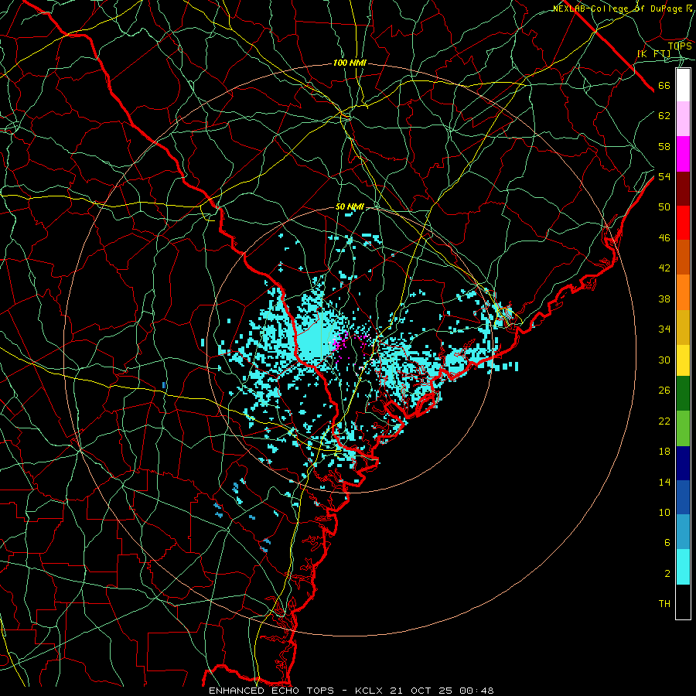Choose the bright yellow legend swatch
The width and height of the screenshot is (696, 696).
[683, 360]
